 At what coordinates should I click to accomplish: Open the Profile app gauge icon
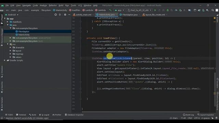click(176, 10)
